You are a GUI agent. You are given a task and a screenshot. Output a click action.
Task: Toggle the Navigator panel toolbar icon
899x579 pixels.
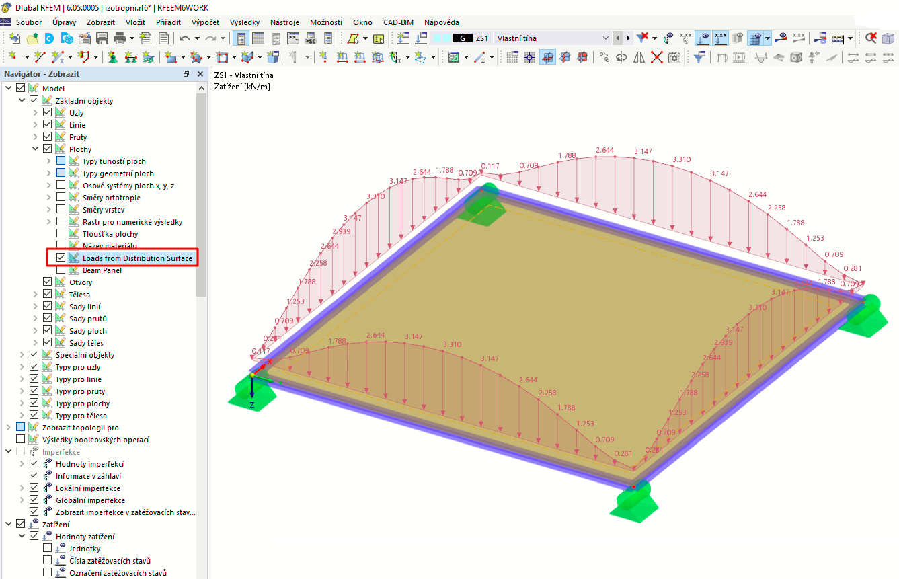tap(240, 38)
